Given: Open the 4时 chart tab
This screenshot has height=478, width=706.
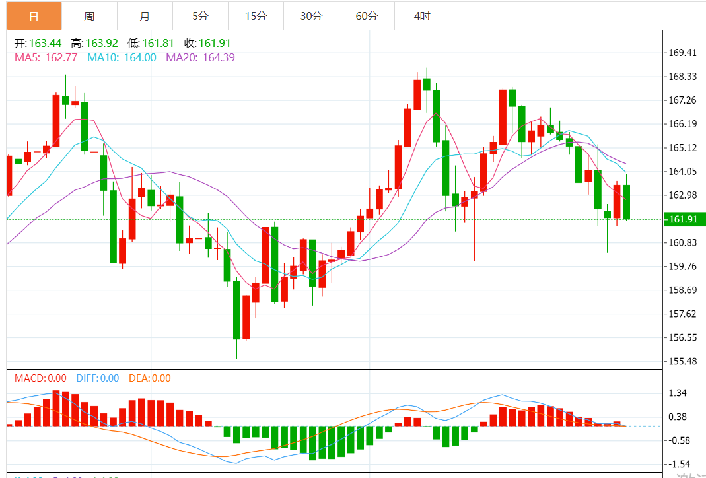Looking at the screenshot, I should coord(422,17).
